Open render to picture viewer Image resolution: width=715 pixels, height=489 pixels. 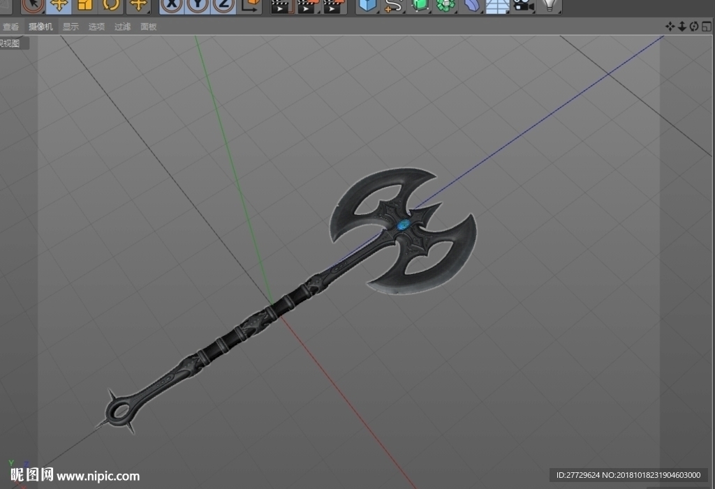click(308, 6)
